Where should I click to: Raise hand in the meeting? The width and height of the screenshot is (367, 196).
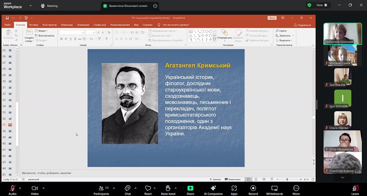point(168,188)
